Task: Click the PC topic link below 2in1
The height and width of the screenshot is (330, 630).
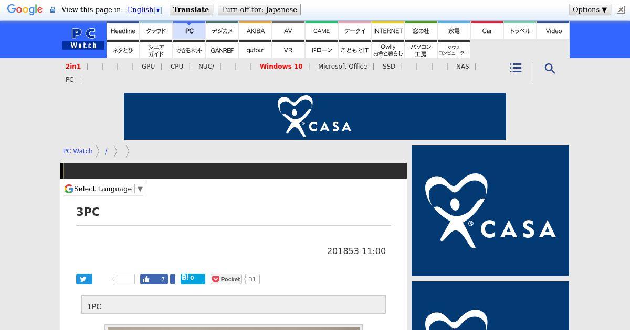Action: click(69, 80)
